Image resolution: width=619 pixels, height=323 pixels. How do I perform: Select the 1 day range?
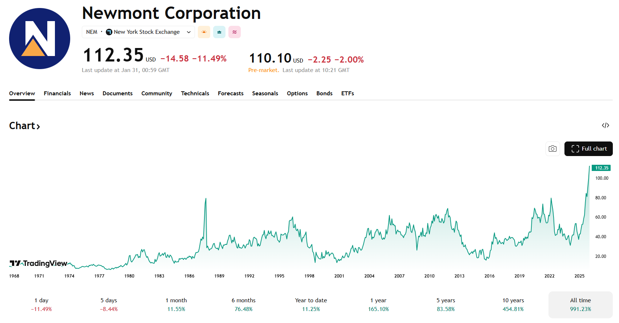[41, 305]
